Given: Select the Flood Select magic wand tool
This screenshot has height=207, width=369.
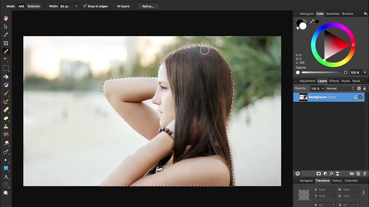Looking at the screenshot, I should pos(6,60).
